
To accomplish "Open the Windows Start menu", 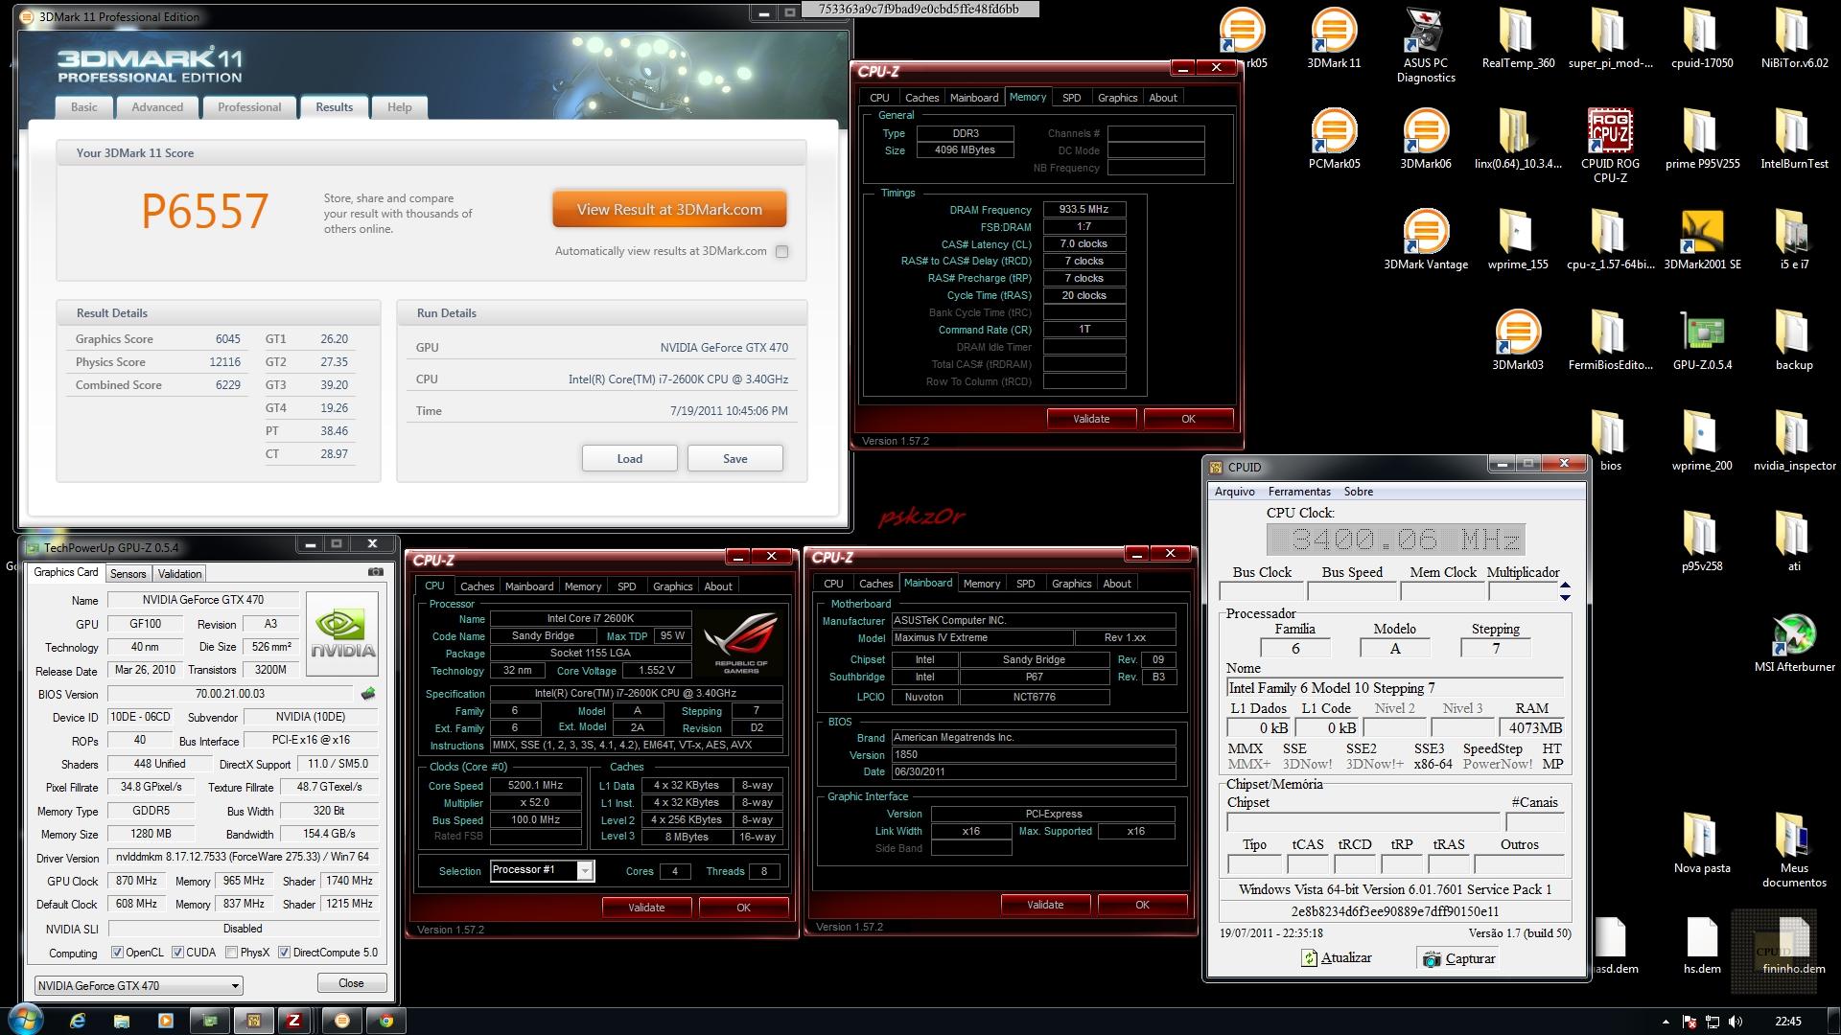I will point(24,1020).
